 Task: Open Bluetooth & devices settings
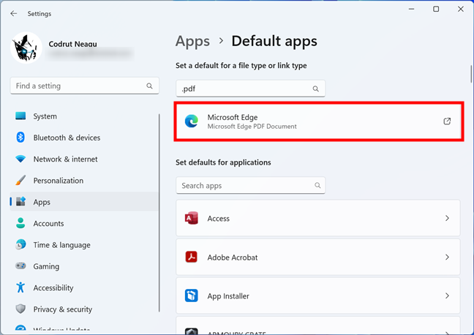(67, 138)
